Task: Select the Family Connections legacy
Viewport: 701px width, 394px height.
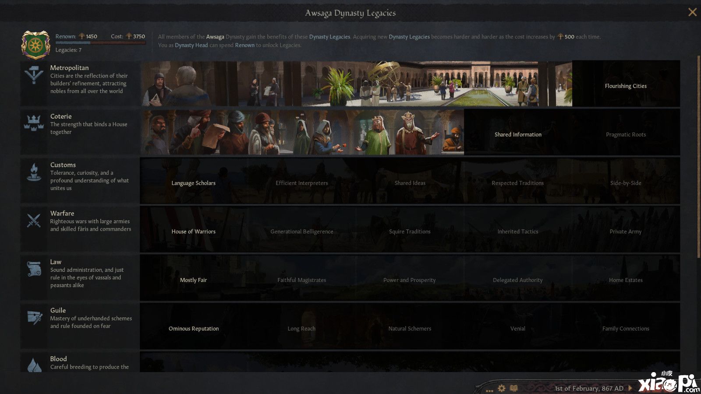Action: pos(626,327)
